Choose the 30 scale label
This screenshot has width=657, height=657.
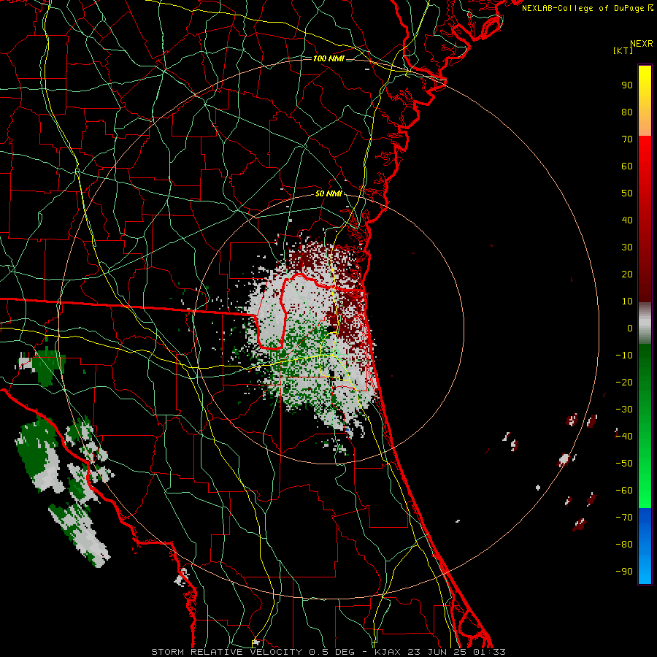click(x=627, y=247)
